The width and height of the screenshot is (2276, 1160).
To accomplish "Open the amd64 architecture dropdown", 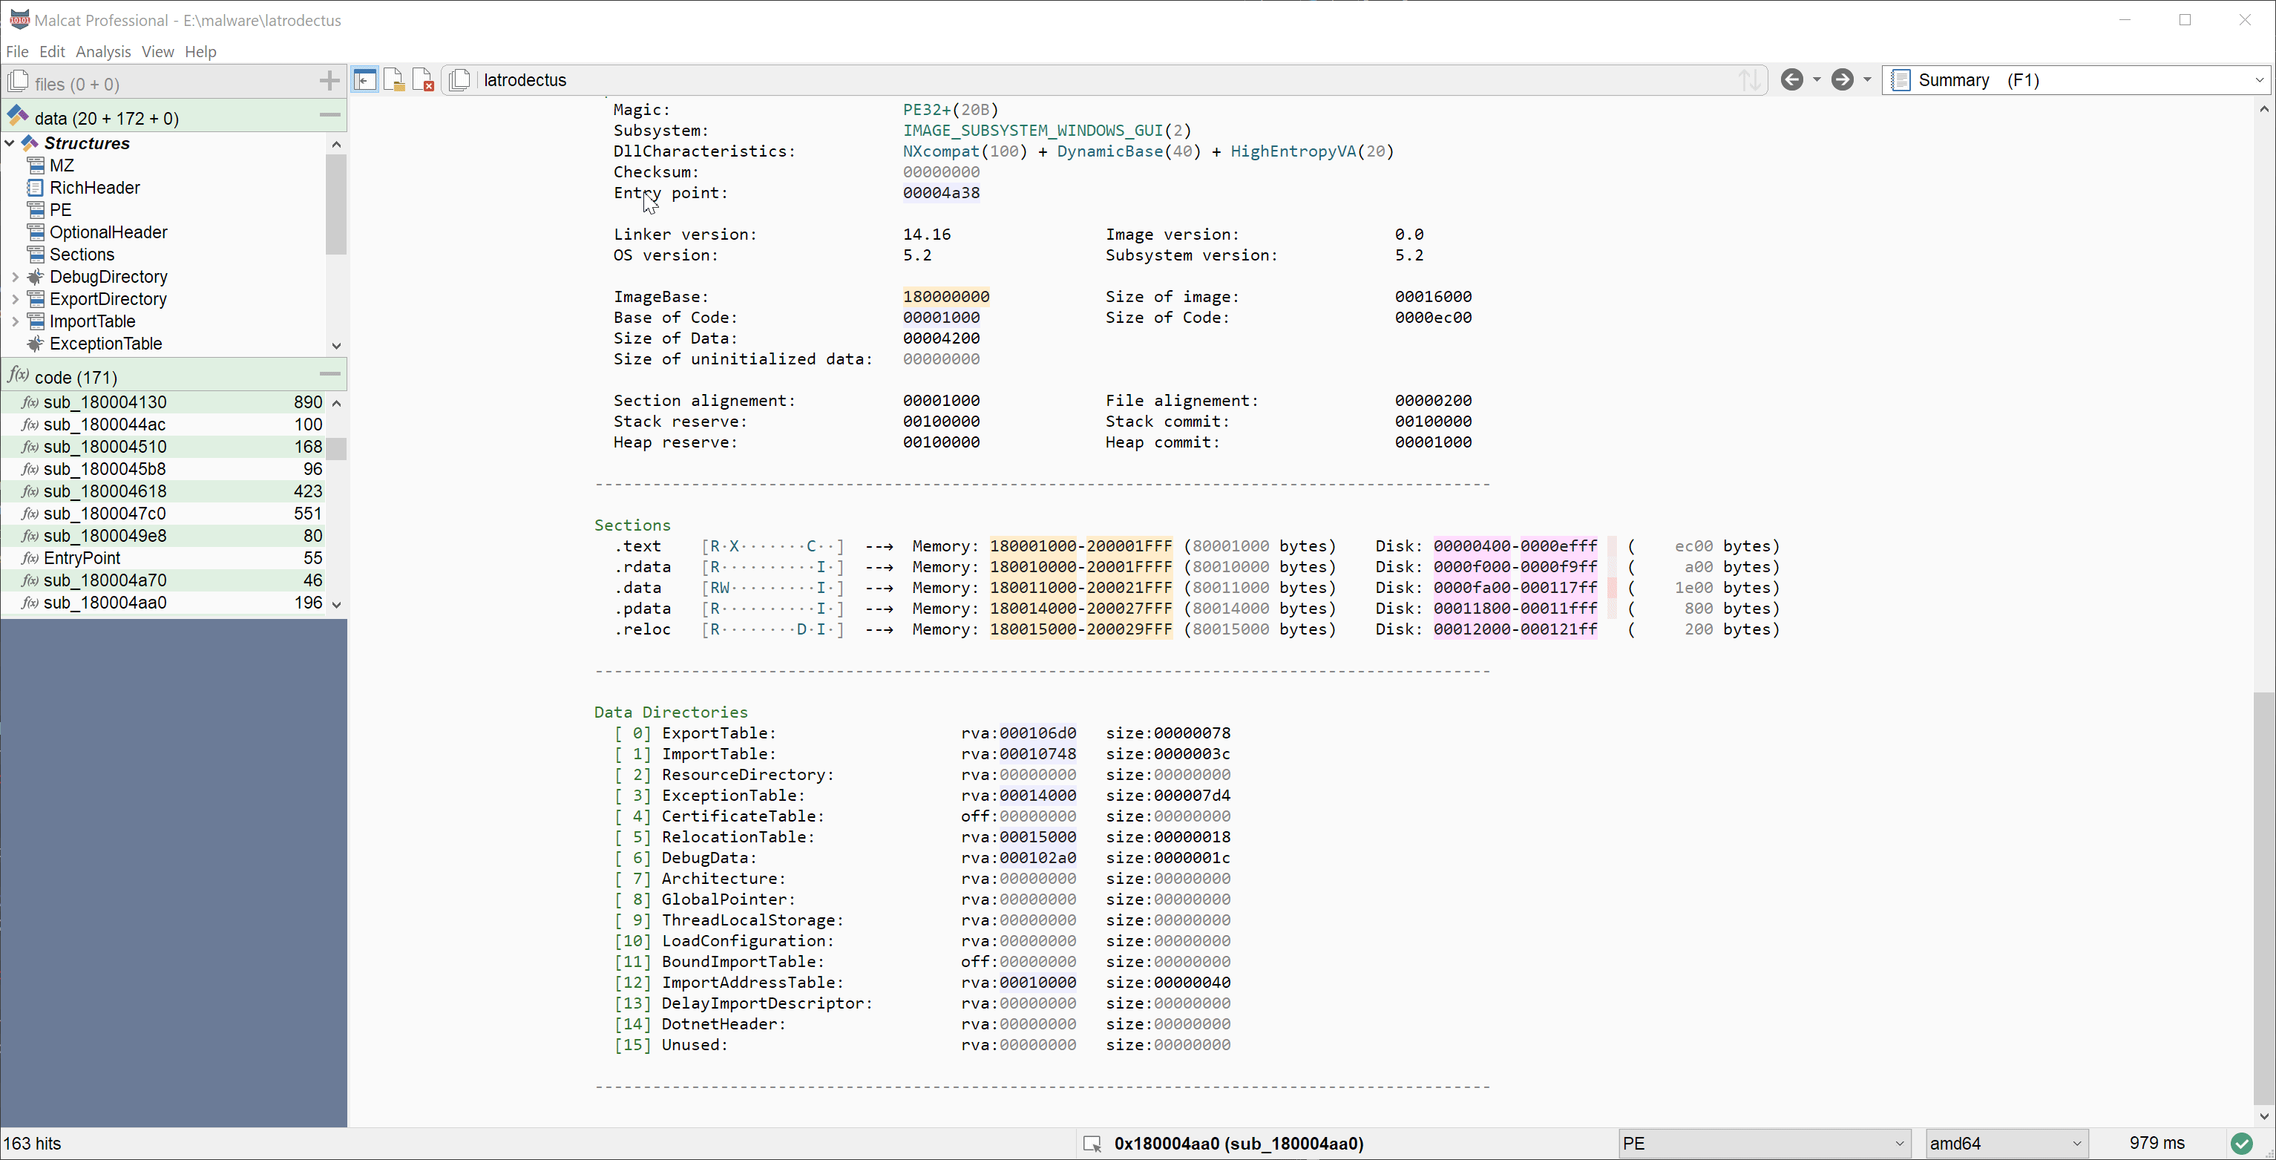I will pyautogui.click(x=2006, y=1144).
